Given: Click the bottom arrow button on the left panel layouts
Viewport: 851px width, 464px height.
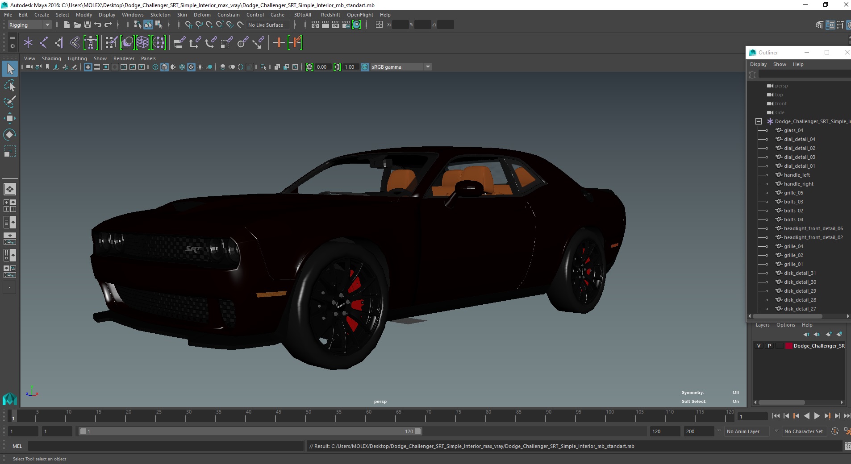Looking at the screenshot, I should pos(9,287).
